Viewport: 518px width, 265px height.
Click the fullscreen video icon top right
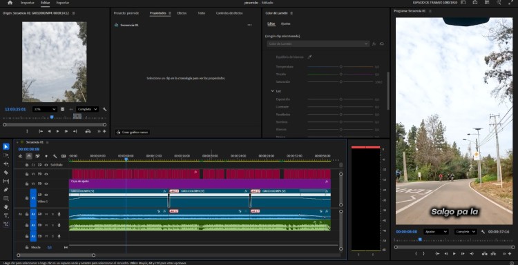(510, 3)
